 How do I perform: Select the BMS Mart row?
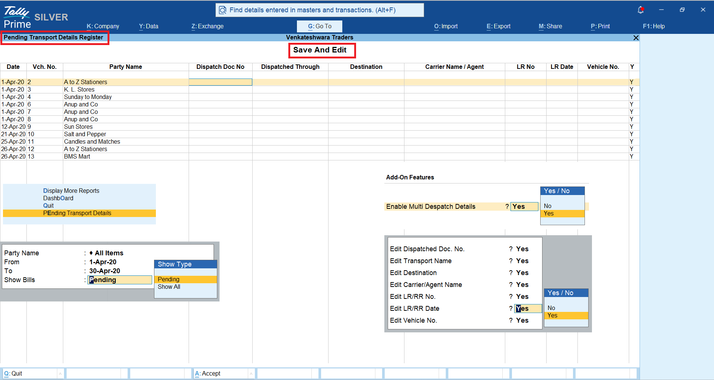[320, 157]
